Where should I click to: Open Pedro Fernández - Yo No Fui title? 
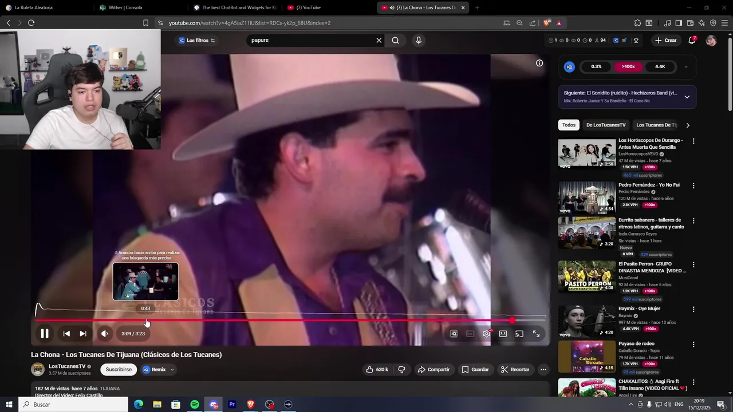pyautogui.click(x=649, y=185)
